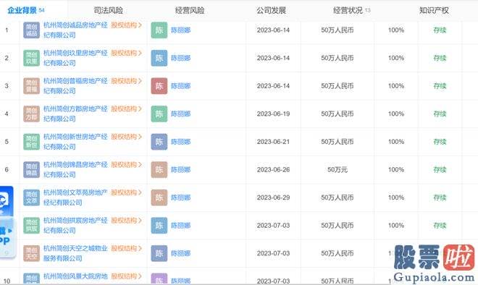Click logo icon of 杭州简创新世 in row 5
The image size is (478, 285).
(x=31, y=142)
